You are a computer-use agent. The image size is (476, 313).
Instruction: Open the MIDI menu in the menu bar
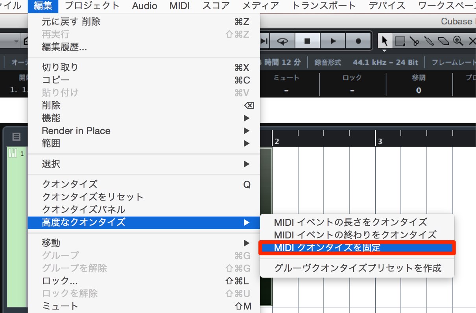point(180,6)
